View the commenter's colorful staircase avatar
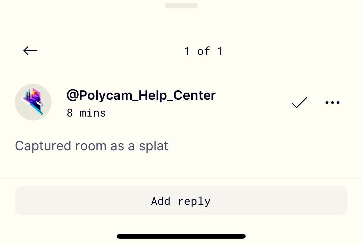 [x=33, y=102]
